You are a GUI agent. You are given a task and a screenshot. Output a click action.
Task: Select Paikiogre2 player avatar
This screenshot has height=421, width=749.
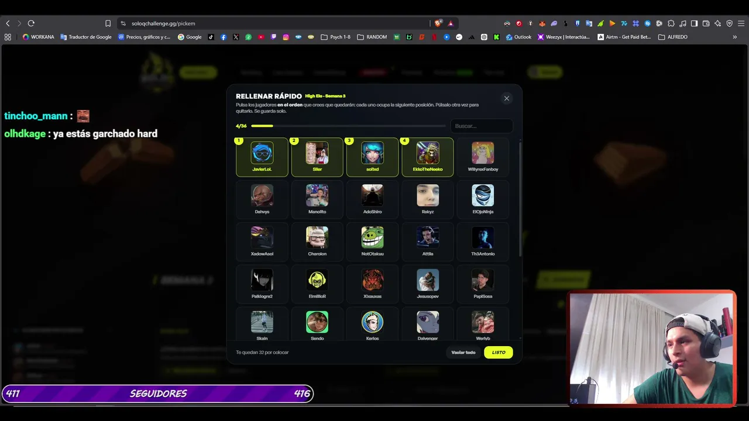262,280
